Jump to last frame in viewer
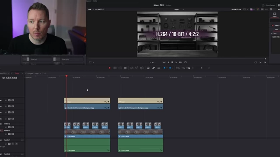Screen dimensions: 280x157 pyautogui.click(x=181, y=62)
